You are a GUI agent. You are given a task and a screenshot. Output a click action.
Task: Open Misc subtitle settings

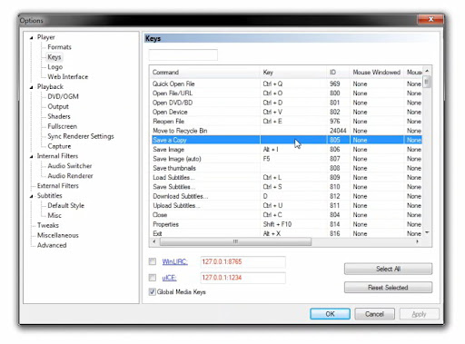[54, 215]
